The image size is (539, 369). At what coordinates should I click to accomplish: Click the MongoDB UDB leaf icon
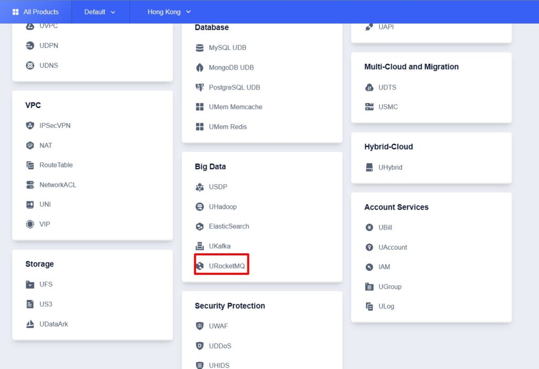(200, 67)
